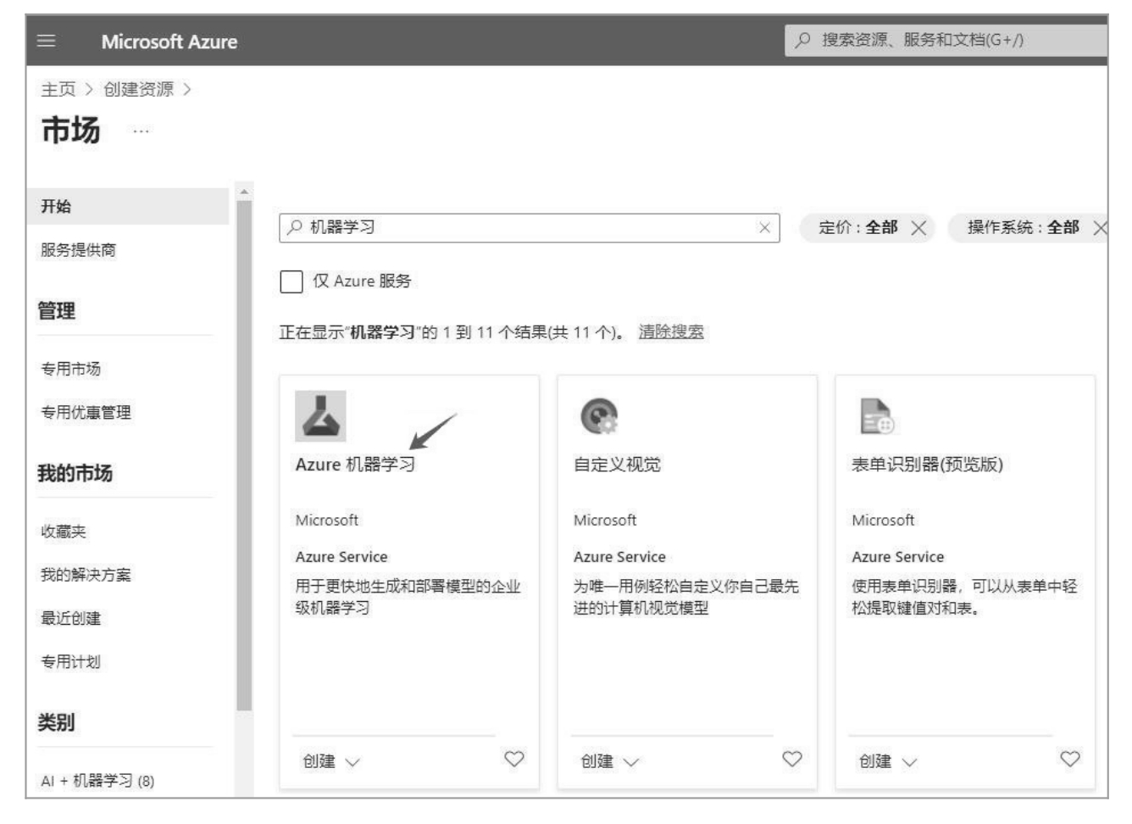Screen dimensions: 1132x824
Task: Remove the 定价: 全部 filter
Action: [918, 227]
